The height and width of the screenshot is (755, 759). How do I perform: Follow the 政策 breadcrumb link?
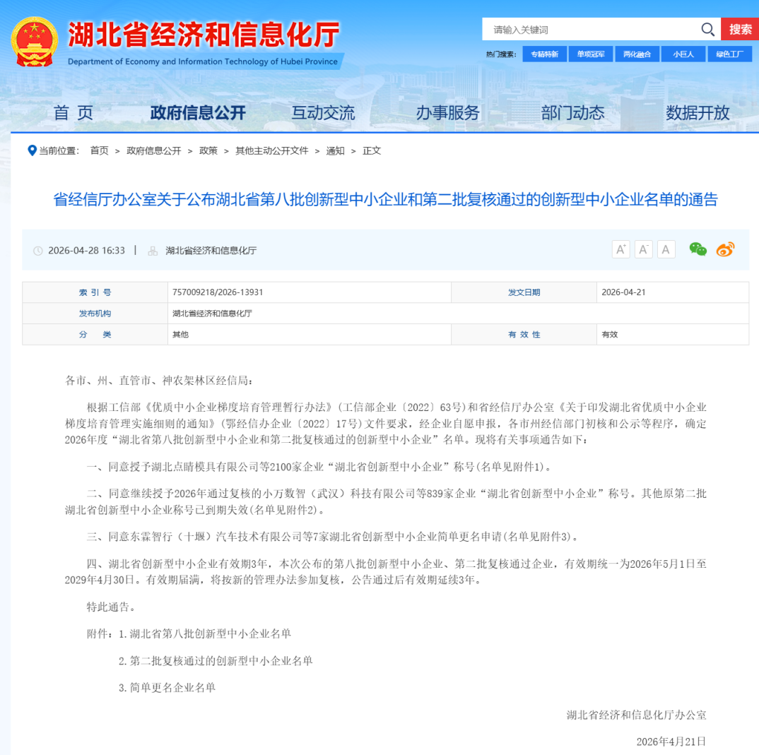click(208, 150)
